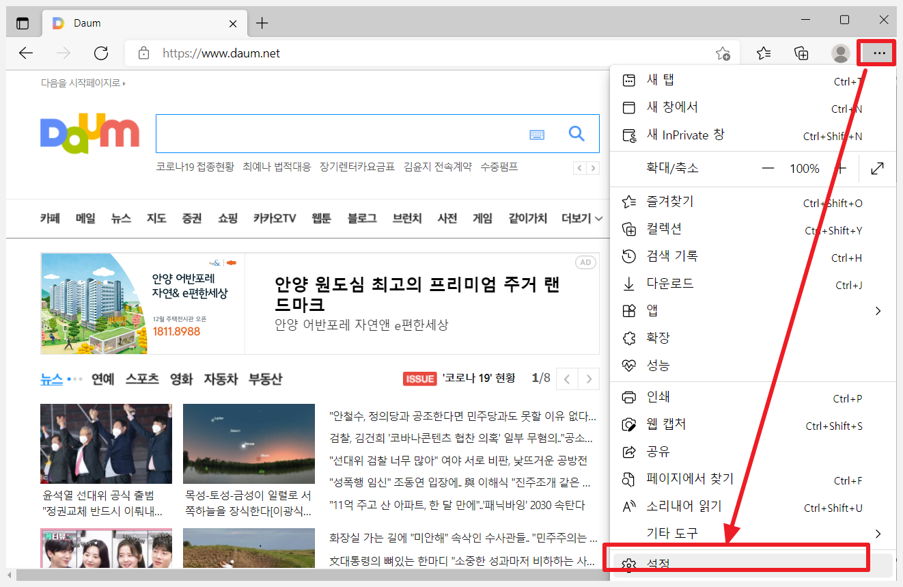Zoom in with the plus button

point(842,168)
